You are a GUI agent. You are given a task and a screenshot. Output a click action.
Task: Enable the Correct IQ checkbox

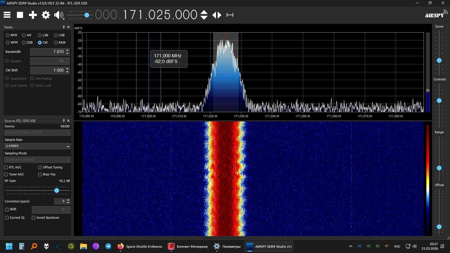pos(7,218)
